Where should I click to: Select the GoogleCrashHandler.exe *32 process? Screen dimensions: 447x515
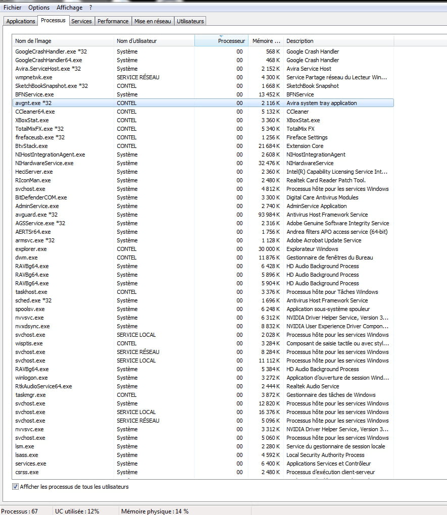pos(203,51)
